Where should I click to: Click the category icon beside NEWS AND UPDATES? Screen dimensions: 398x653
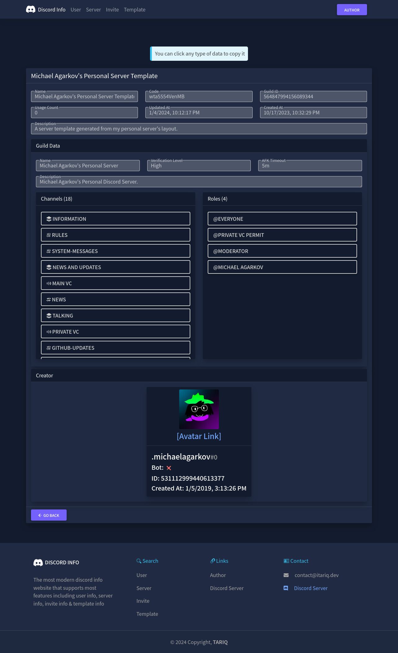[x=49, y=267]
